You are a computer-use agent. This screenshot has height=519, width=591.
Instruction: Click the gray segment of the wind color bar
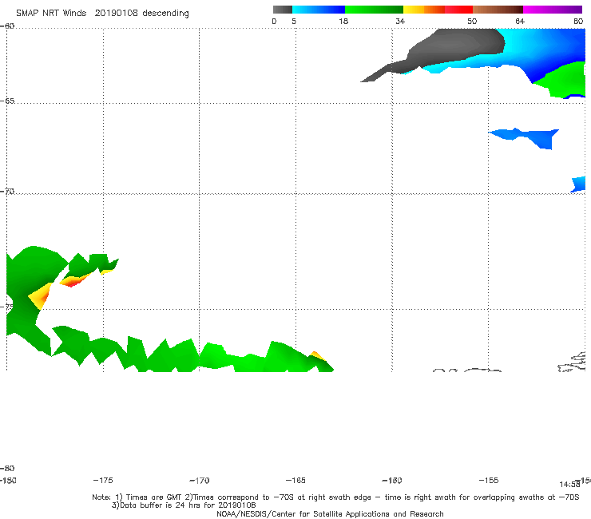(x=282, y=10)
